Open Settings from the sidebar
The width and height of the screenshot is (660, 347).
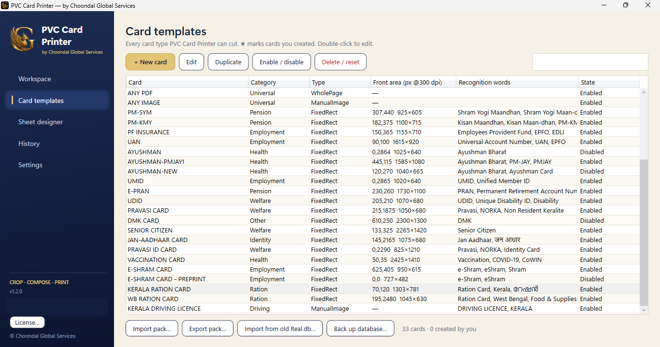57,165
